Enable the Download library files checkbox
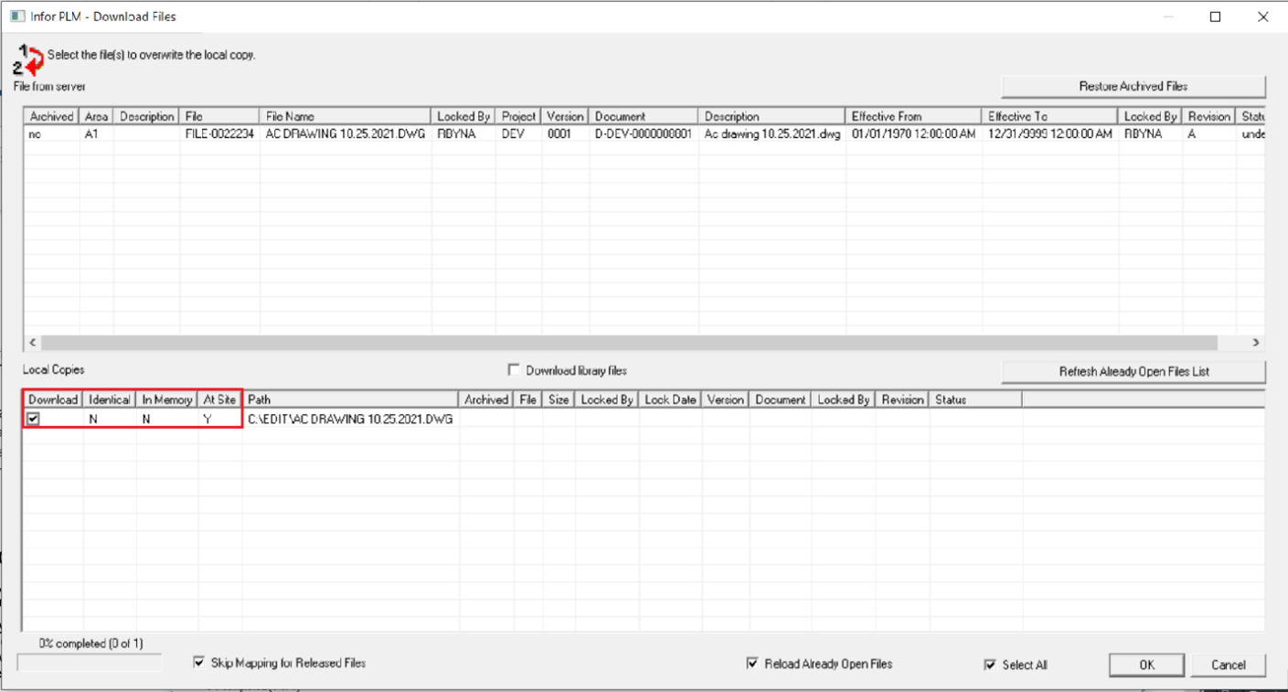 tap(514, 370)
